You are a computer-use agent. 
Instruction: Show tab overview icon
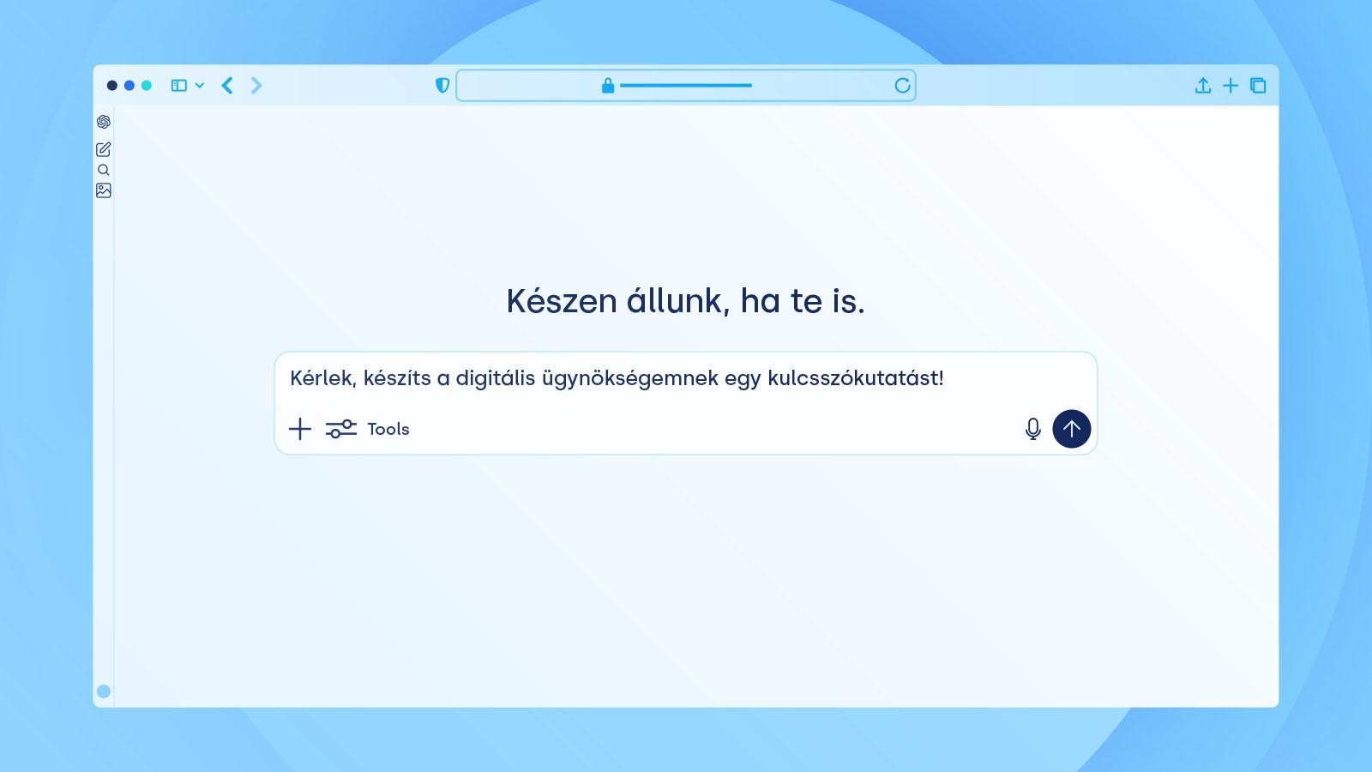(x=1258, y=86)
